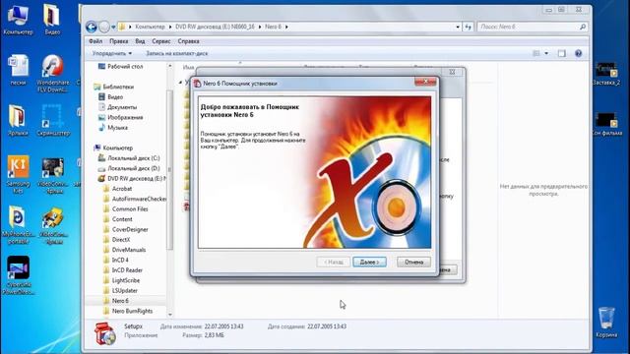Screen dimensions: 630x354
Task: Open the Сервис menu in Explorer
Action: (161, 41)
